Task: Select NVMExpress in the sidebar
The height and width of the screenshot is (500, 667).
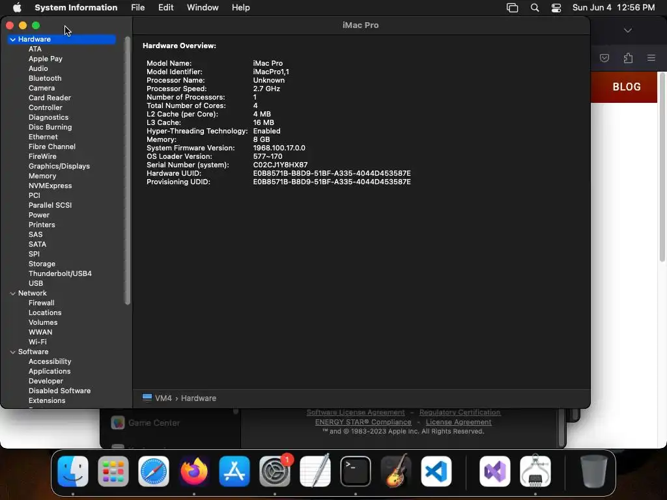Action: (x=50, y=186)
